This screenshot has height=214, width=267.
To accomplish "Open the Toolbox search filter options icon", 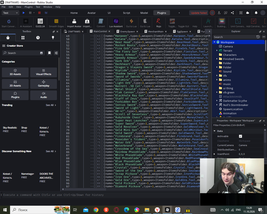I will (56, 53).
